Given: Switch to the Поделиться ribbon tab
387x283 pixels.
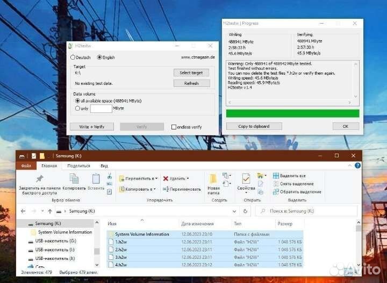Looking at the screenshot, I should pyautogui.click(x=78, y=166).
